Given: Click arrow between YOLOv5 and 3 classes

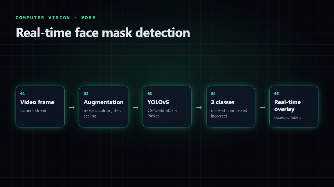Looking at the screenshot, I should point(199,107).
